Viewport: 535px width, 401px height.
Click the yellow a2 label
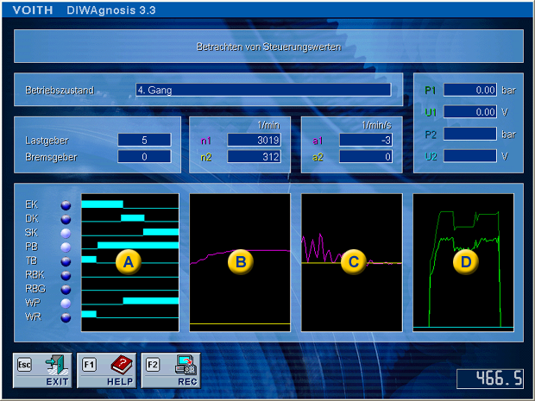(318, 157)
